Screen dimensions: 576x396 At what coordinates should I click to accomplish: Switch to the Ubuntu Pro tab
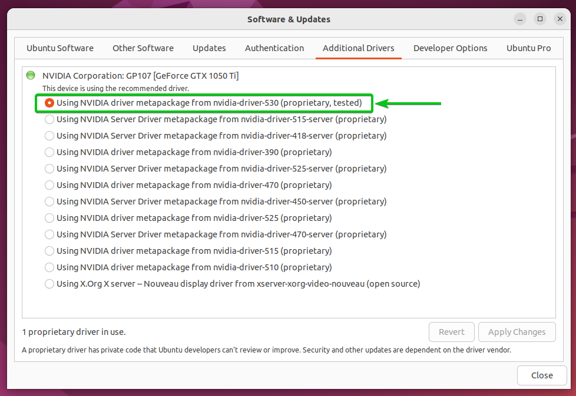click(529, 48)
